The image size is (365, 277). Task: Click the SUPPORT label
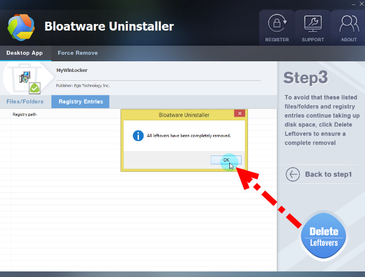point(313,40)
